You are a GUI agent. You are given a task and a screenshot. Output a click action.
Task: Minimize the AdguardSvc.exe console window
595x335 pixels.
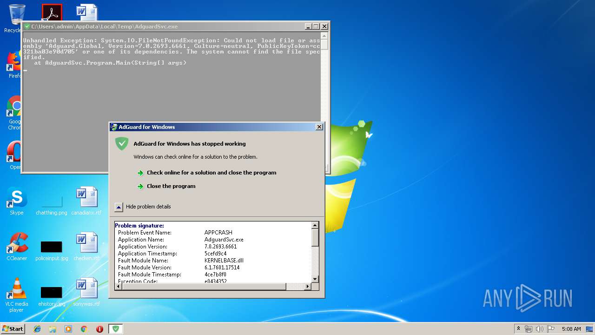pyautogui.click(x=308, y=27)
